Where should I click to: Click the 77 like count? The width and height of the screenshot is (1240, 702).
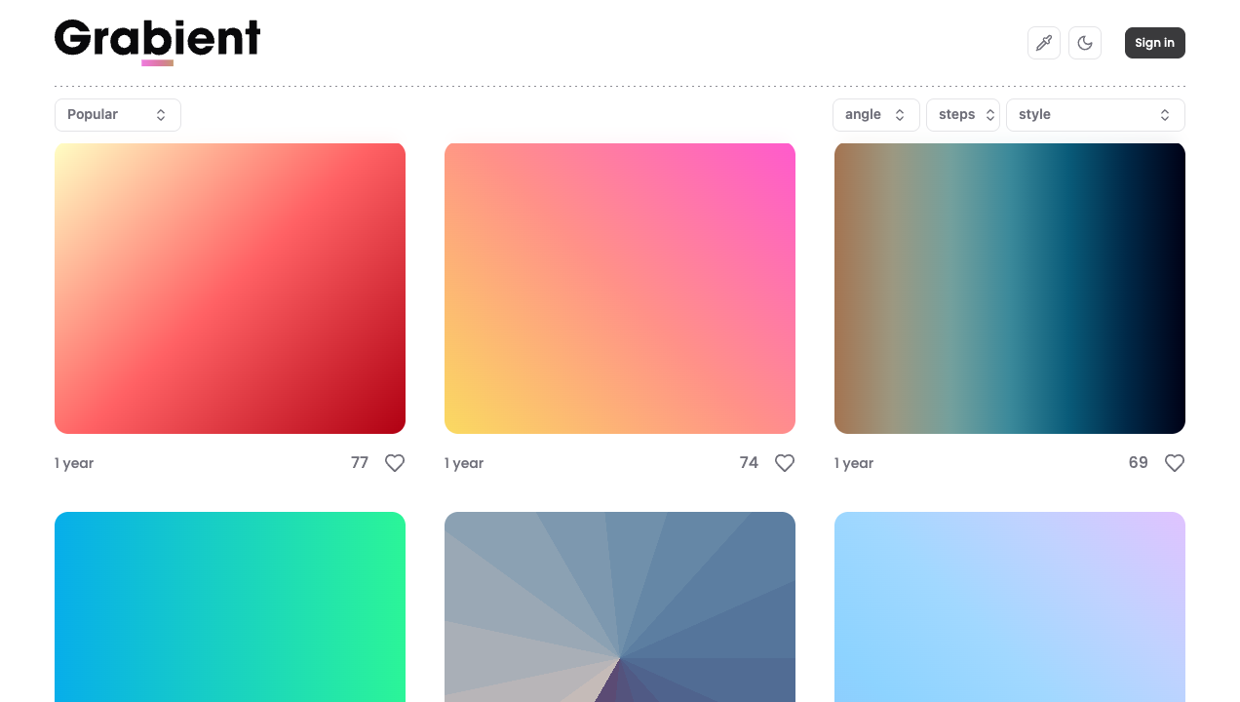(360, 463)
